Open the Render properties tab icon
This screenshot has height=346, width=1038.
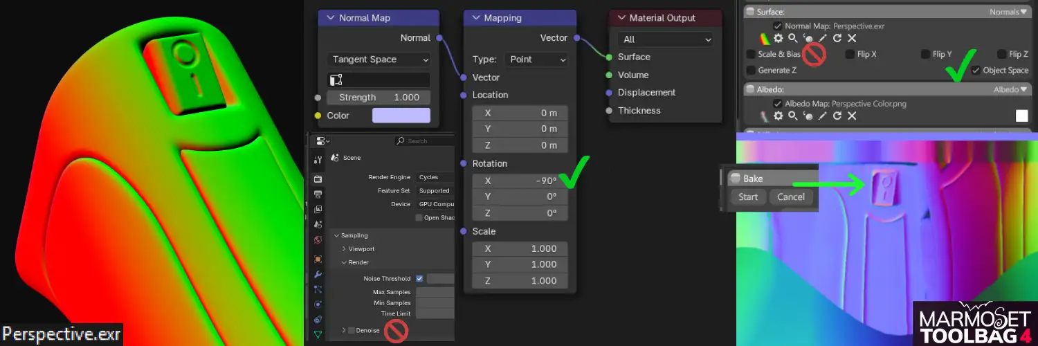pyautogui.click(x=318, y=179)
